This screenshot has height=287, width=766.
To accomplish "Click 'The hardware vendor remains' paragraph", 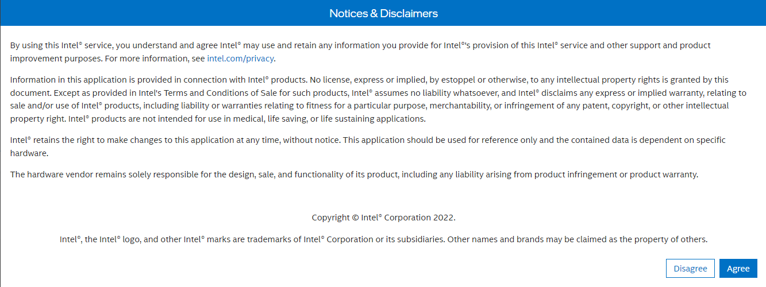I will 354,174.
